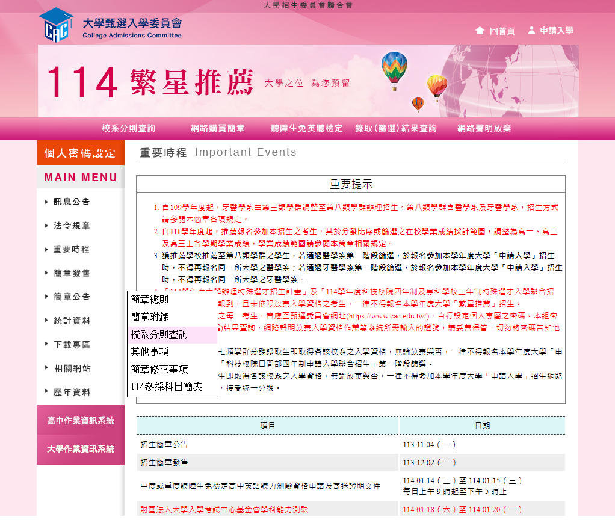This screenshot has width=615, height=529.
Task: Click the 招生簡章發售 table row text
Action: (164, 462)
